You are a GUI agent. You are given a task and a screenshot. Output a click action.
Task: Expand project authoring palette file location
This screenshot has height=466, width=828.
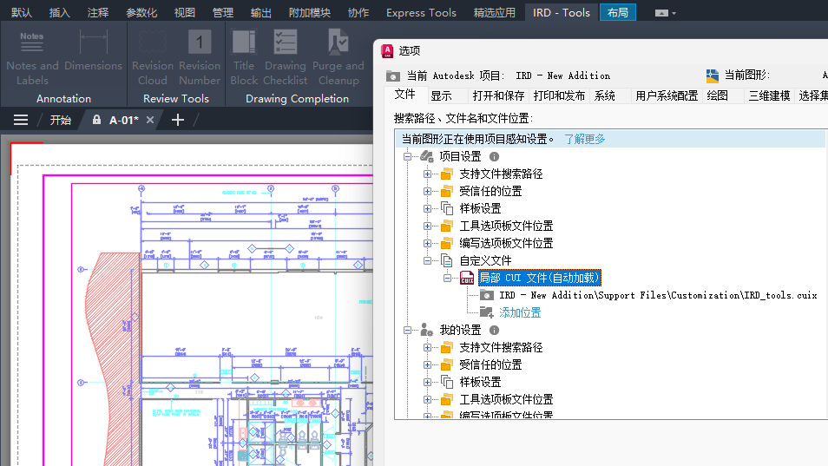(x=427, y=243)
